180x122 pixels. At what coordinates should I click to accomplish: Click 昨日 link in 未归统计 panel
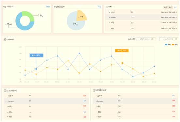pyautogui.click(x=48, y=7)
